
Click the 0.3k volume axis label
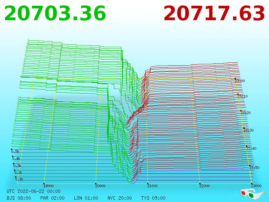(x=17, y=166)
